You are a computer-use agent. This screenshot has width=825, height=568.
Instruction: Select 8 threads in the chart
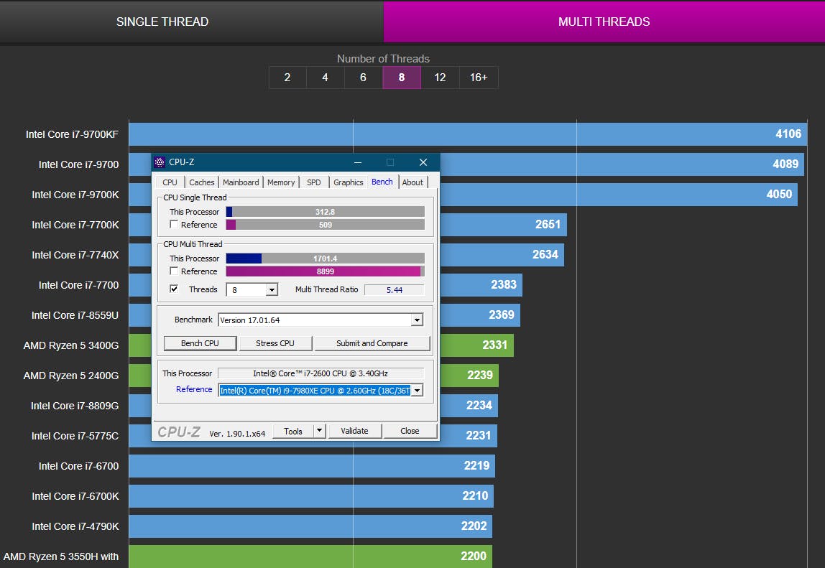[x=402, y=78]
